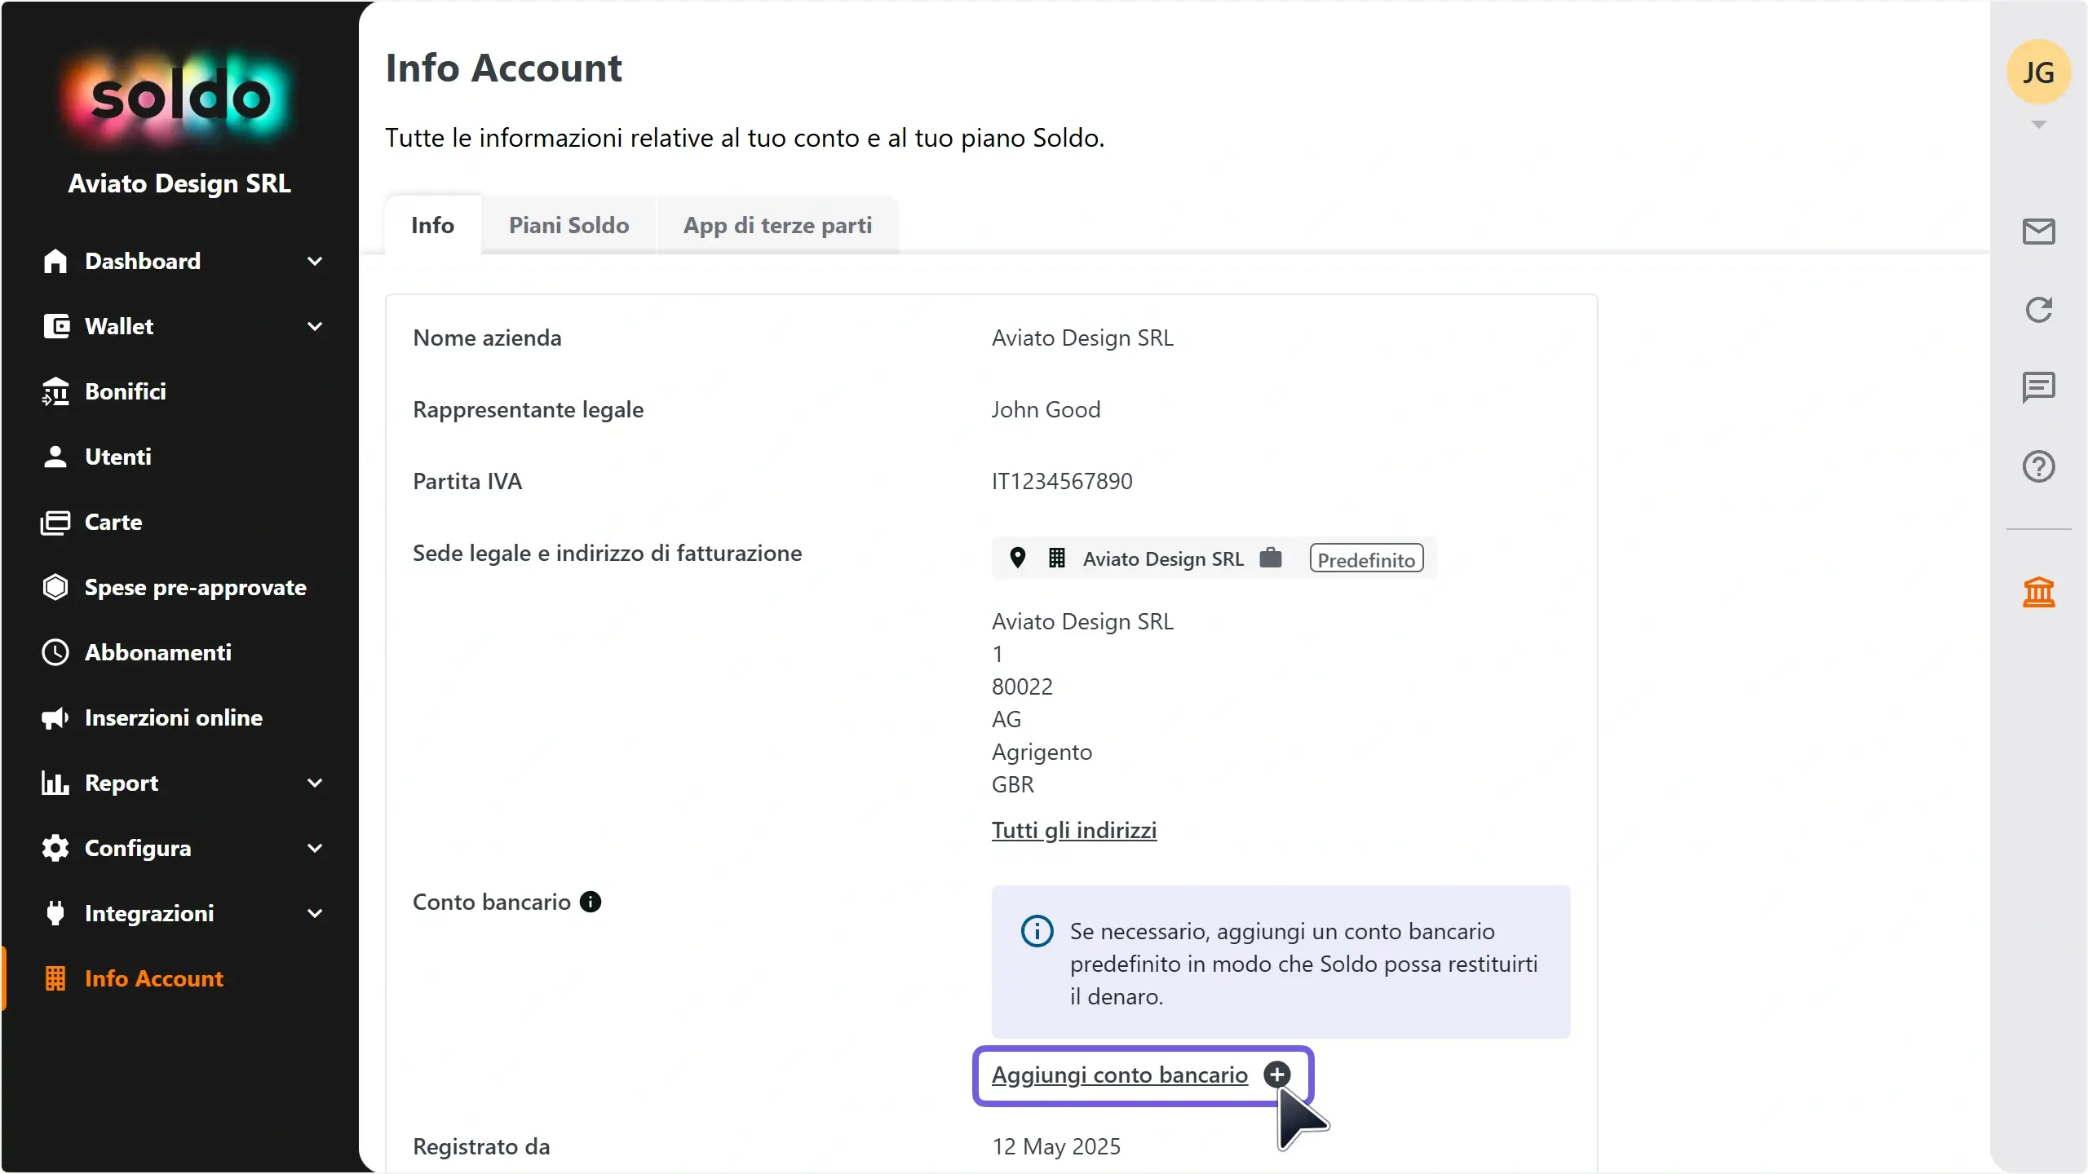Click the Conto bancario info icon
The width and height of the screenshot is (2088, 1174).
click(x=591, y=902)
